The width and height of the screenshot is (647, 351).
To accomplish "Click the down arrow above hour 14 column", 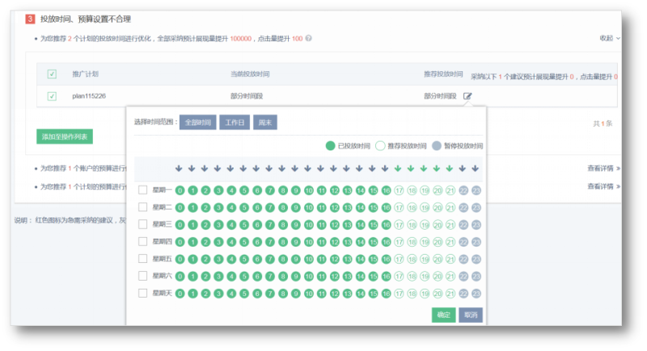I will [x=359, y=168].
